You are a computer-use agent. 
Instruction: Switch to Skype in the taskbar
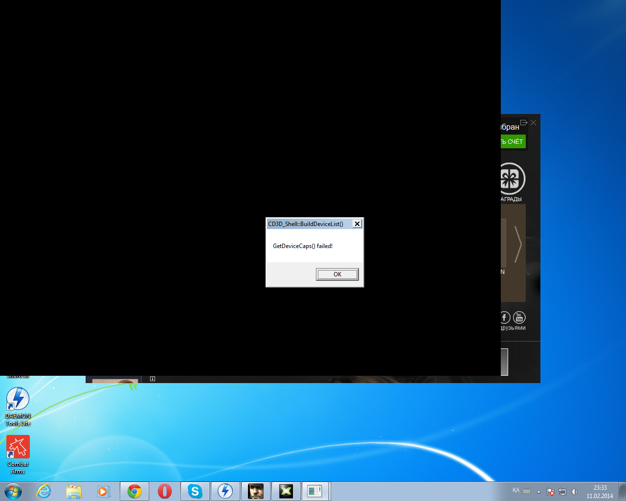(195, 491)
